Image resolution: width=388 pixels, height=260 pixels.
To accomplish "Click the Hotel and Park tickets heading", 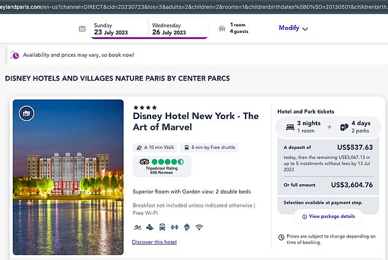I will [305, 112].
